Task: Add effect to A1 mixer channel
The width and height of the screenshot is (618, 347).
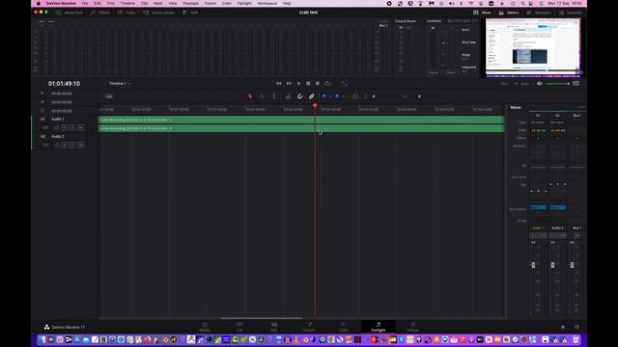Action: click(x=538, y=138)
